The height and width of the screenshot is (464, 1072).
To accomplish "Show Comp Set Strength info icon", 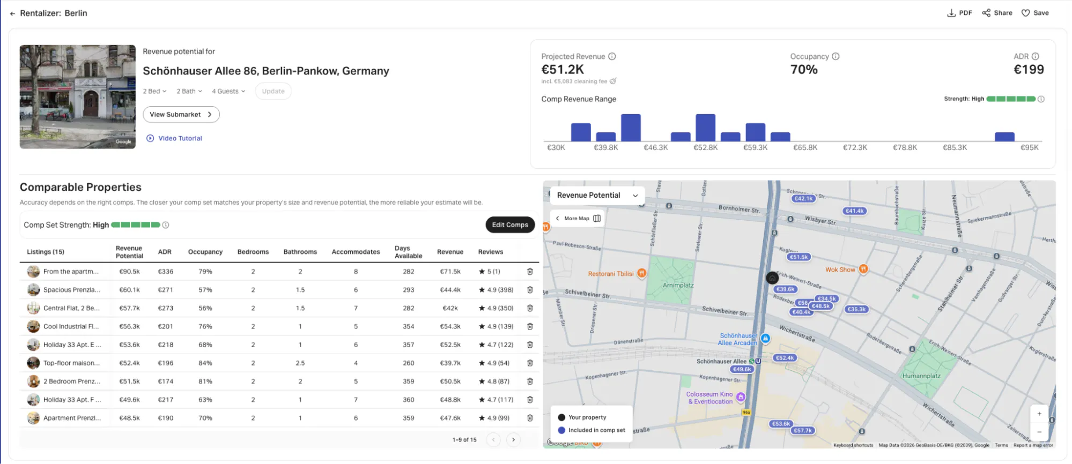I will (x=166, y=225).
